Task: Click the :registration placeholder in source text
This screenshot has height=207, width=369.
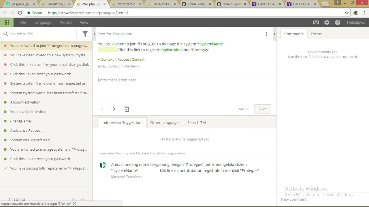Action: 171,50
